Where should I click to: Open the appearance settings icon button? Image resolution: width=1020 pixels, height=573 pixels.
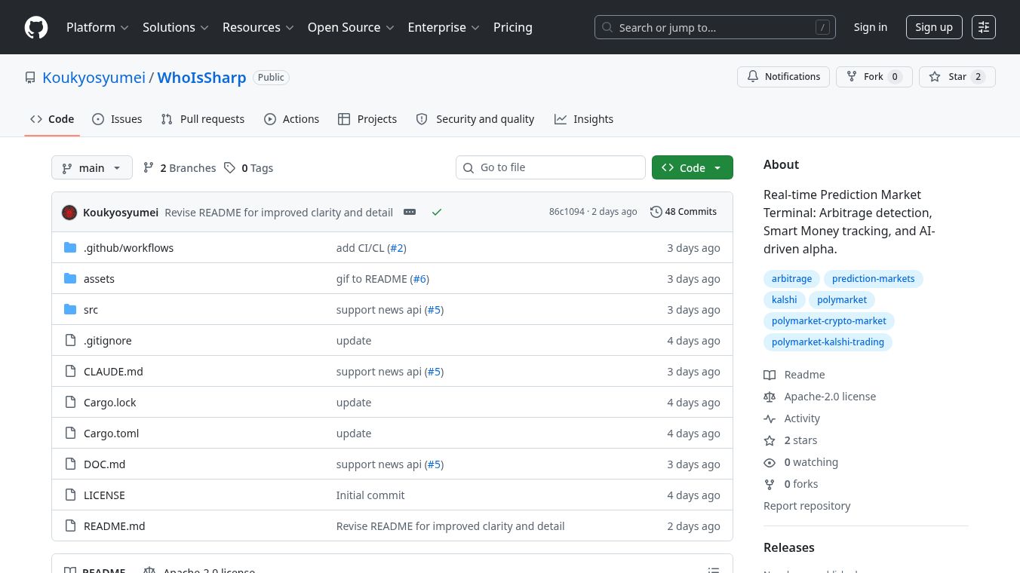coord(984,27)
